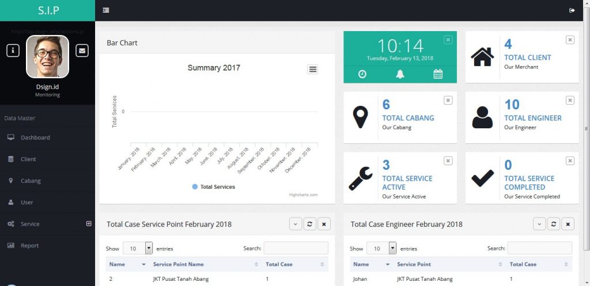Open the chart context menu icon
The width and height of the screenshot is (590, 286).
[x=312, y=69]
